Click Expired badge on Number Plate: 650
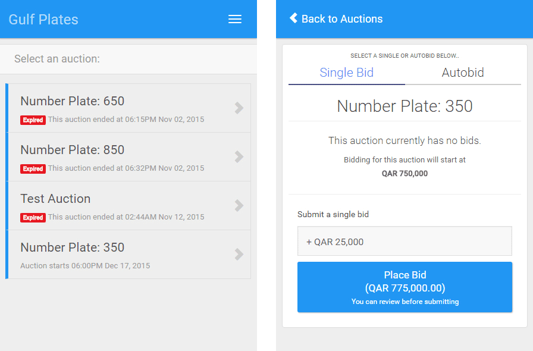Image resolution: width=533 pixels, height=351 pixels. (33, 120)
